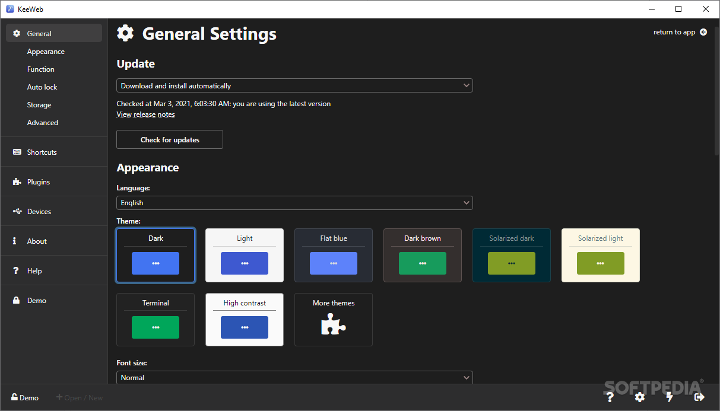Screen dimensions: 720x411
Task: Choose the High contrast theme
Action: [x=245, y=320]
